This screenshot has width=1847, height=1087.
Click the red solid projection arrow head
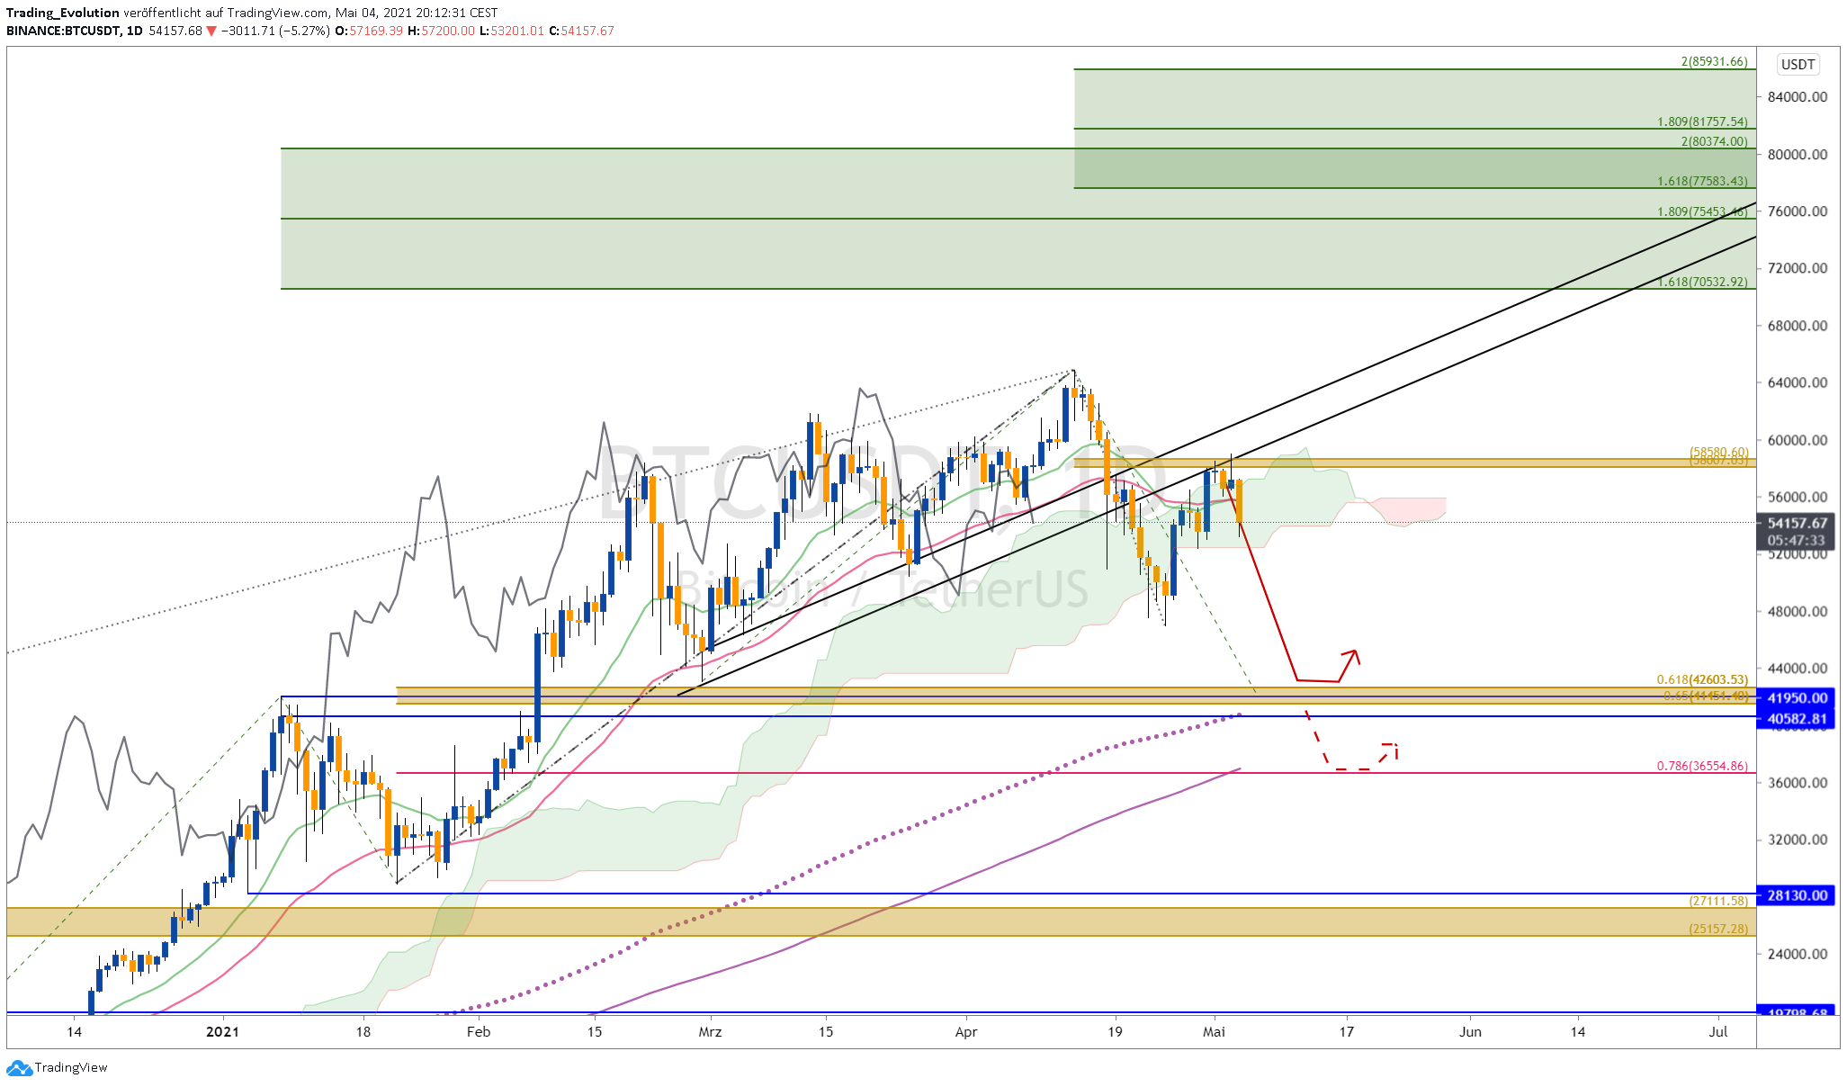click(1352, 656)
